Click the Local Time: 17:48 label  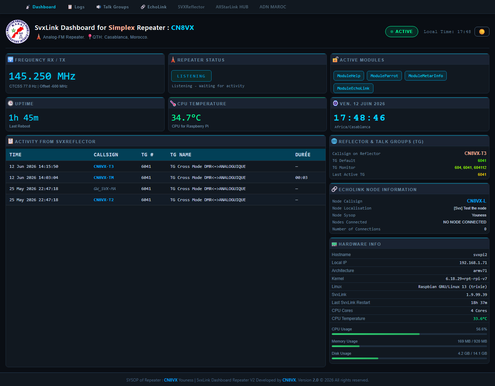point(447,32)
